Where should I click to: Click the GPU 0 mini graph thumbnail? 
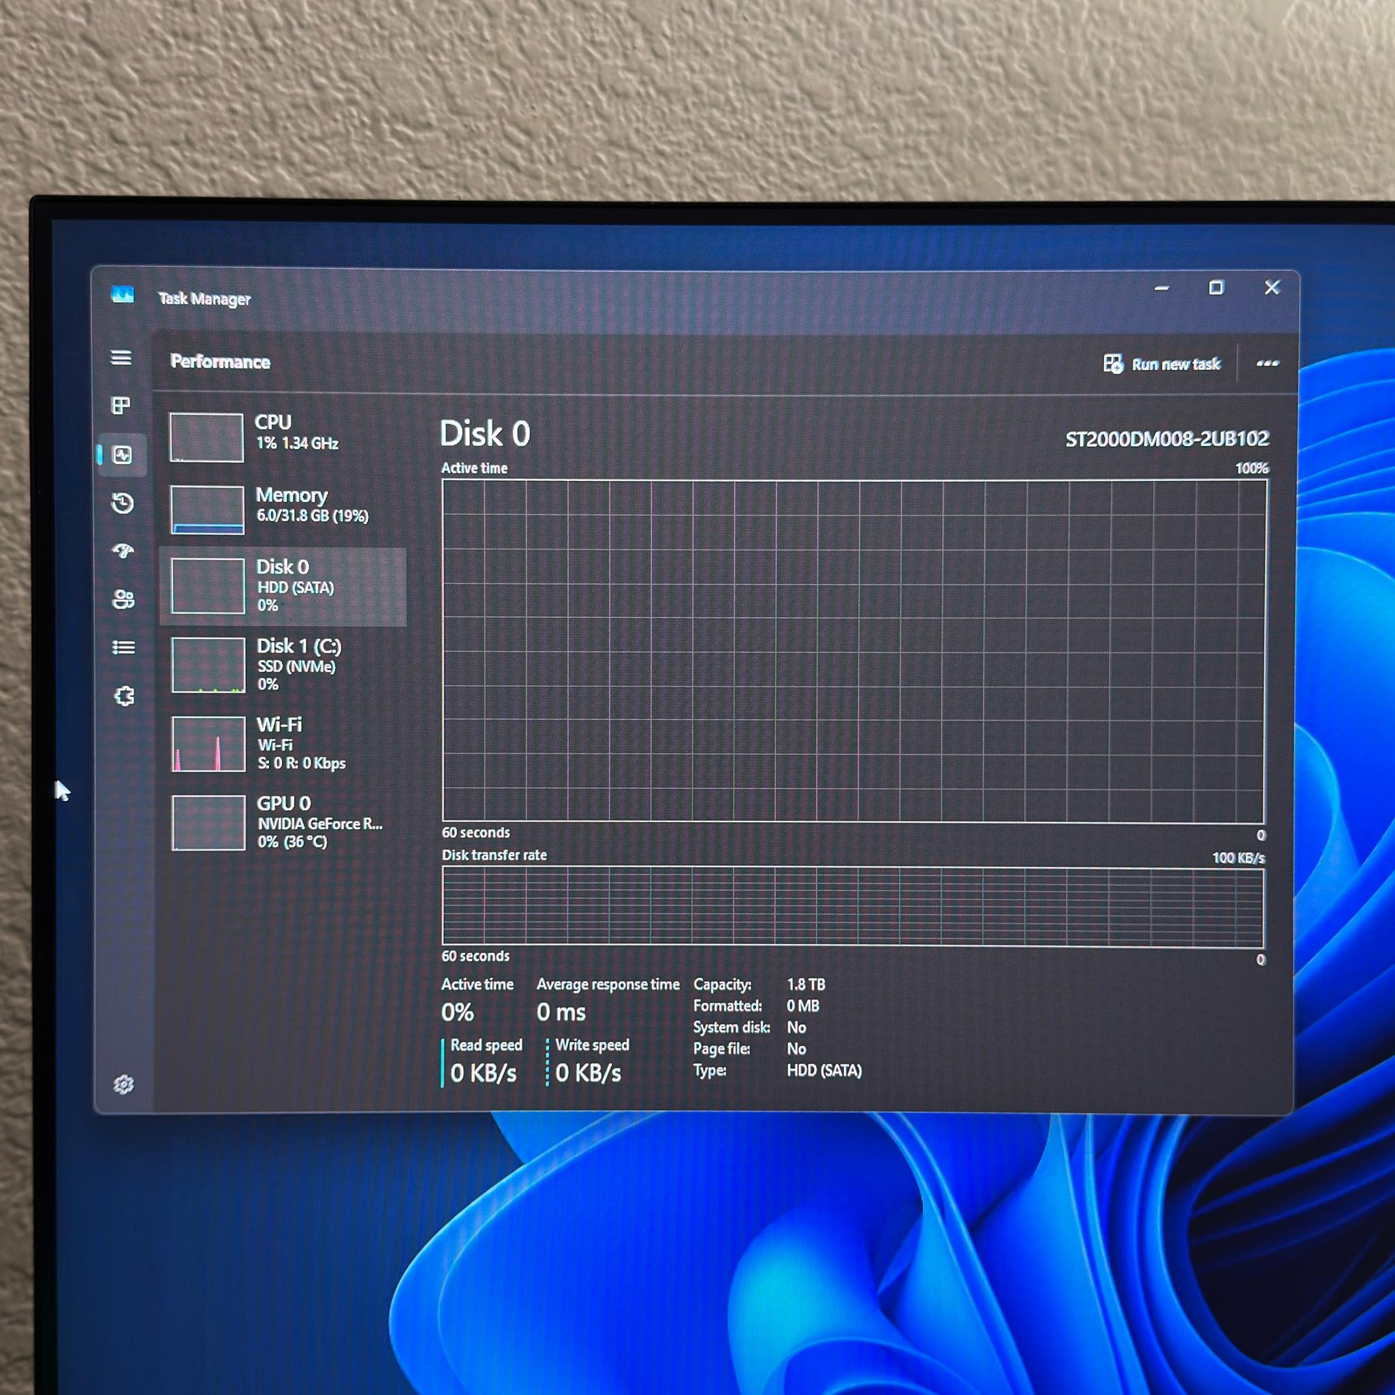point(208,823)
